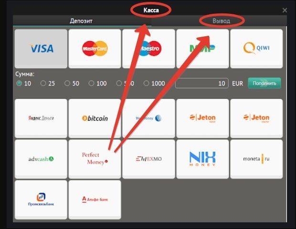Choose the 100 amount radio option
This screenshot has width=296, height=229.
pyautogui.click(x=91, y=83)
